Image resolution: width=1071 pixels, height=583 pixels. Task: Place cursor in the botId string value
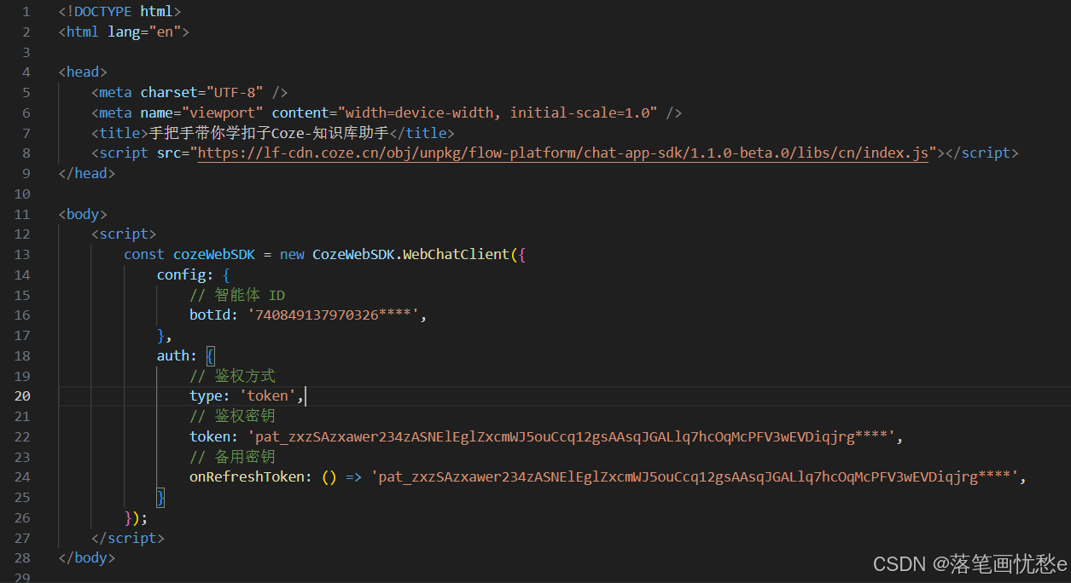[x=333, y=315]
